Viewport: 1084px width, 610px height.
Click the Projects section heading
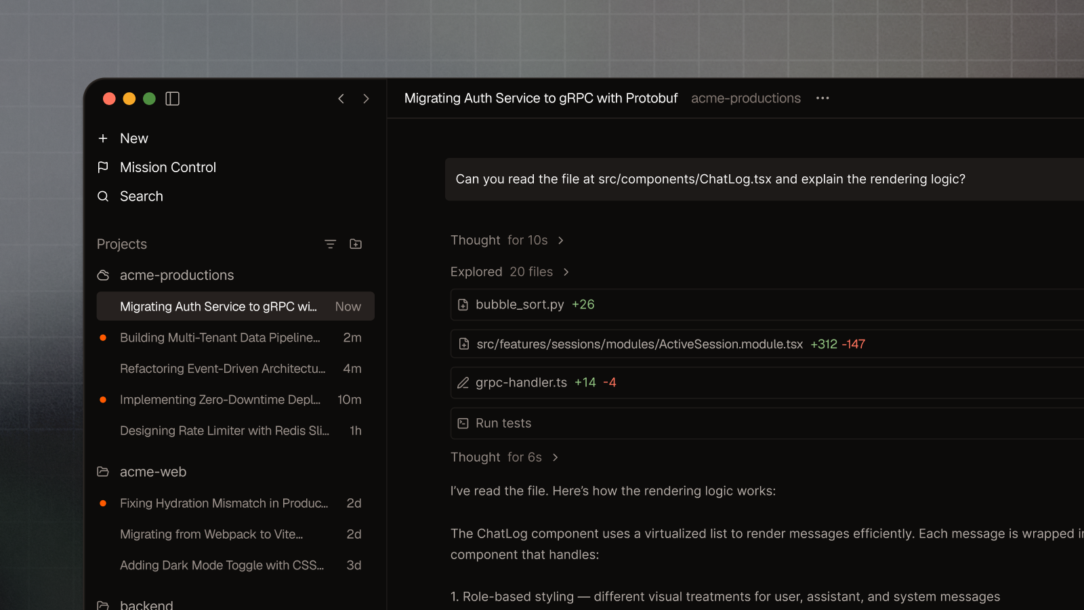point(122,244)
